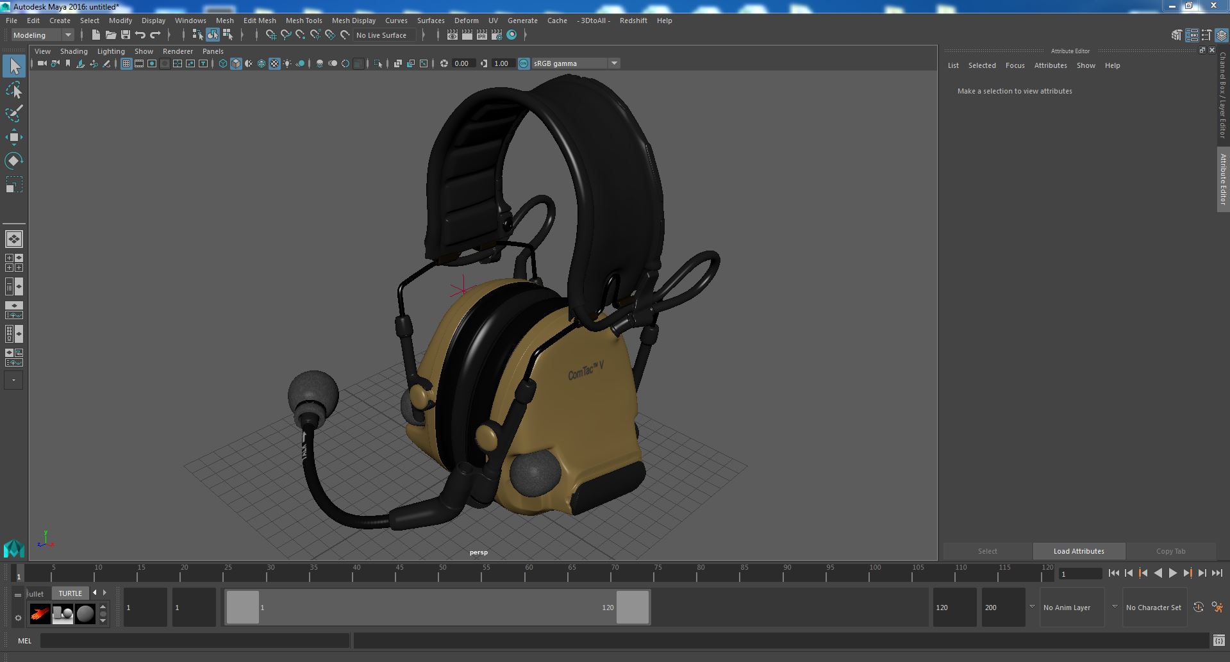The width and height of the screenshot is (1230, 662).
Task: Click the Single Perspective layout icon
Action: (x=14, y=239)
